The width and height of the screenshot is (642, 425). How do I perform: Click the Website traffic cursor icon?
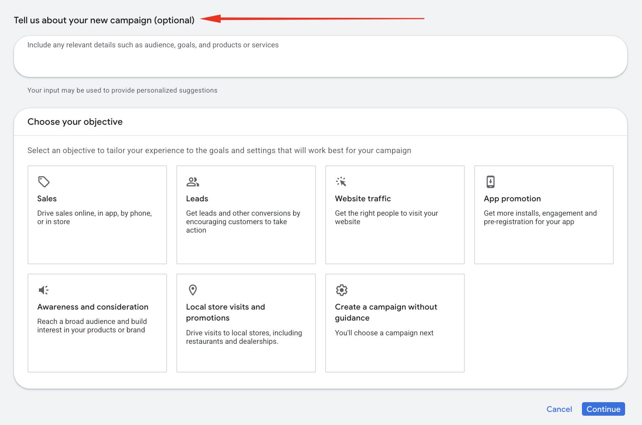(341, 181)
